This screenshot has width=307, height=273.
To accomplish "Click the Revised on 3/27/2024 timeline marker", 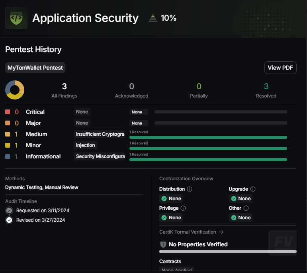I will coord(9,220).
